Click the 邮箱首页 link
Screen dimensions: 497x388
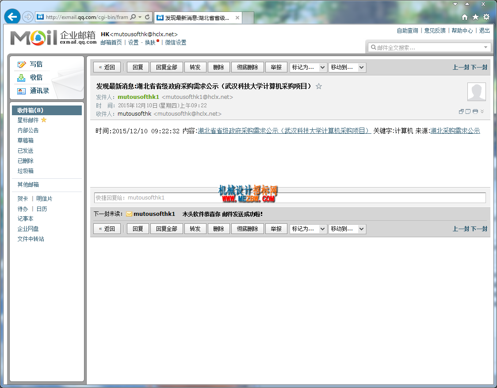111,42
